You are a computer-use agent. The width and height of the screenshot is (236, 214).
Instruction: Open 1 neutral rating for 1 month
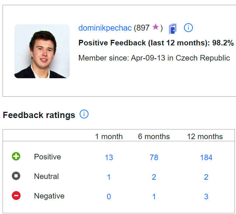pos(109,177)
